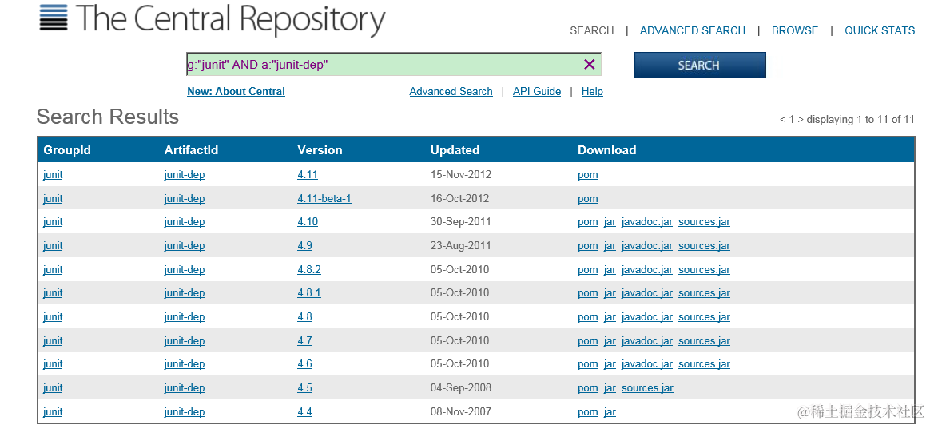
Task: Click the GroupId column header
Action: (x=67, y=150)
